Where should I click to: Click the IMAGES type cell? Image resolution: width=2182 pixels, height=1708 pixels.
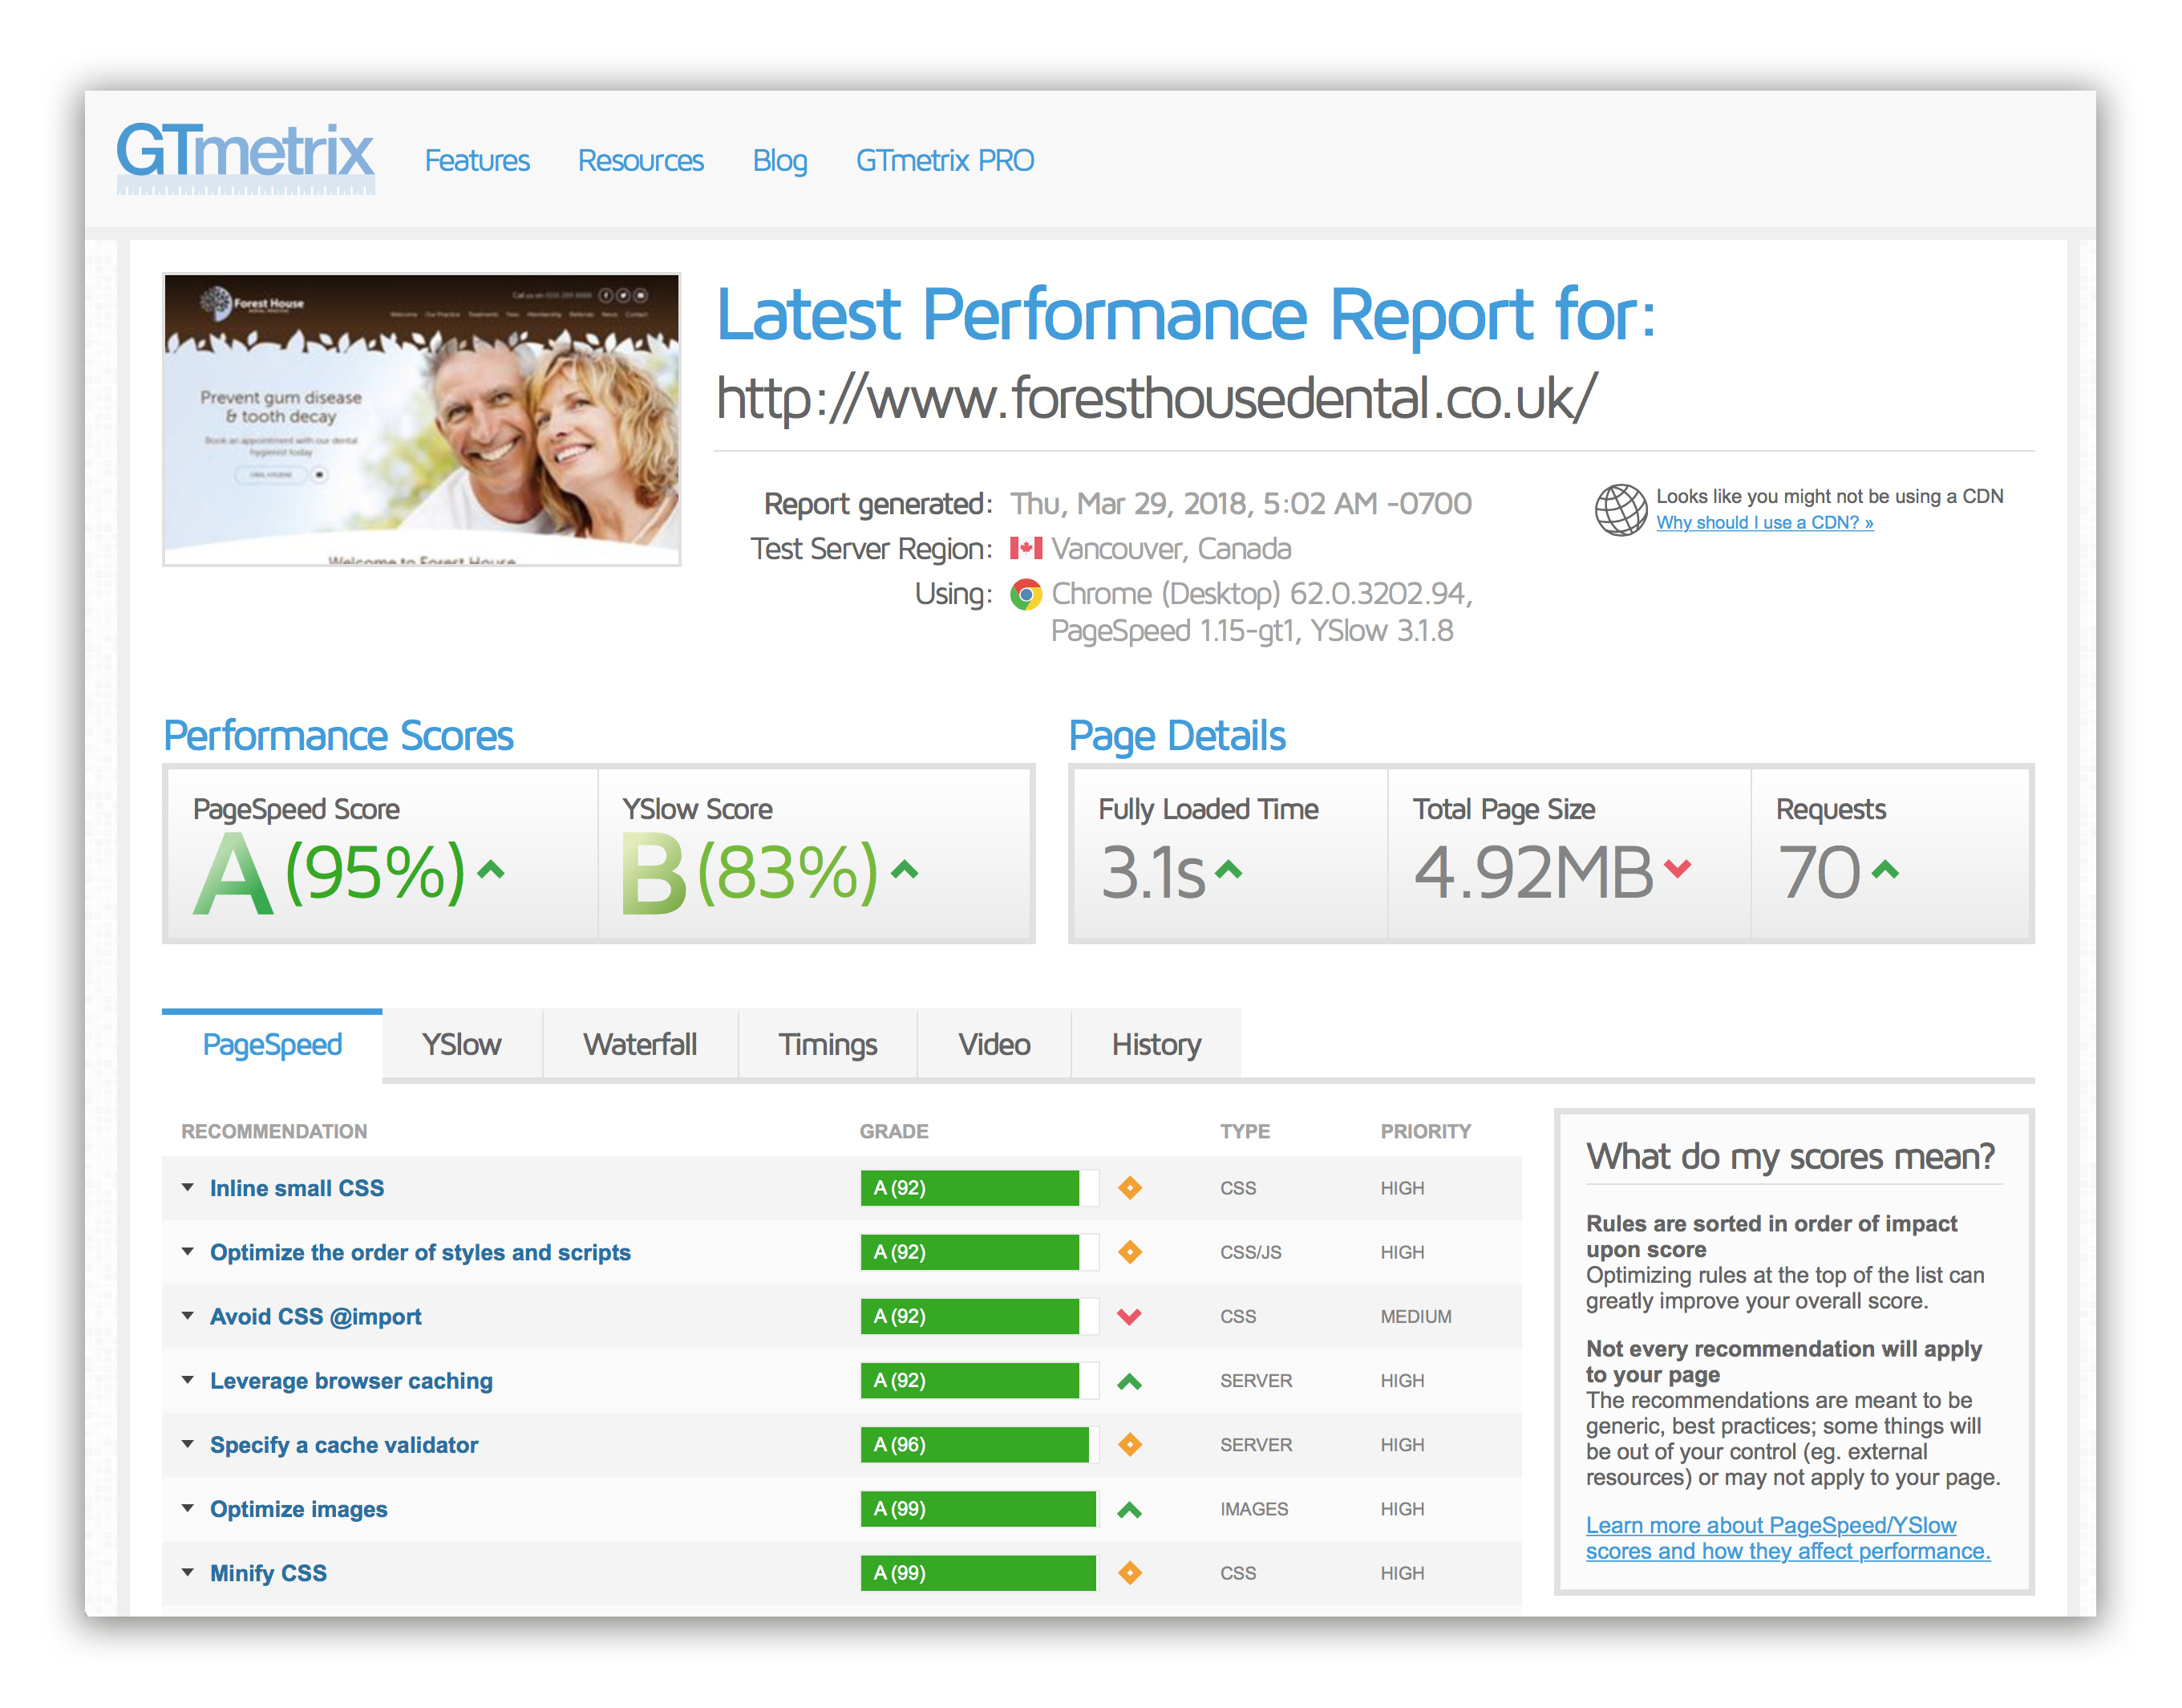[x=1253, y=1509]
